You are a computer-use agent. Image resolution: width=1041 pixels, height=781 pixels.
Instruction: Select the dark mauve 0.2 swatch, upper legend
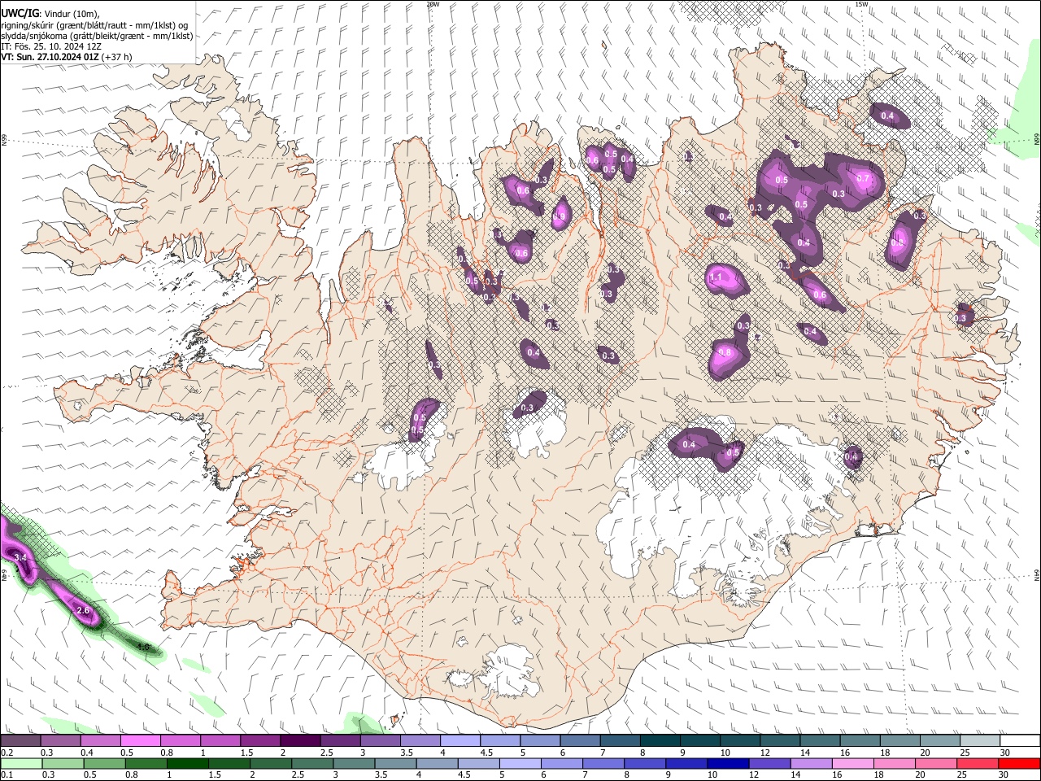pos(20,741)
